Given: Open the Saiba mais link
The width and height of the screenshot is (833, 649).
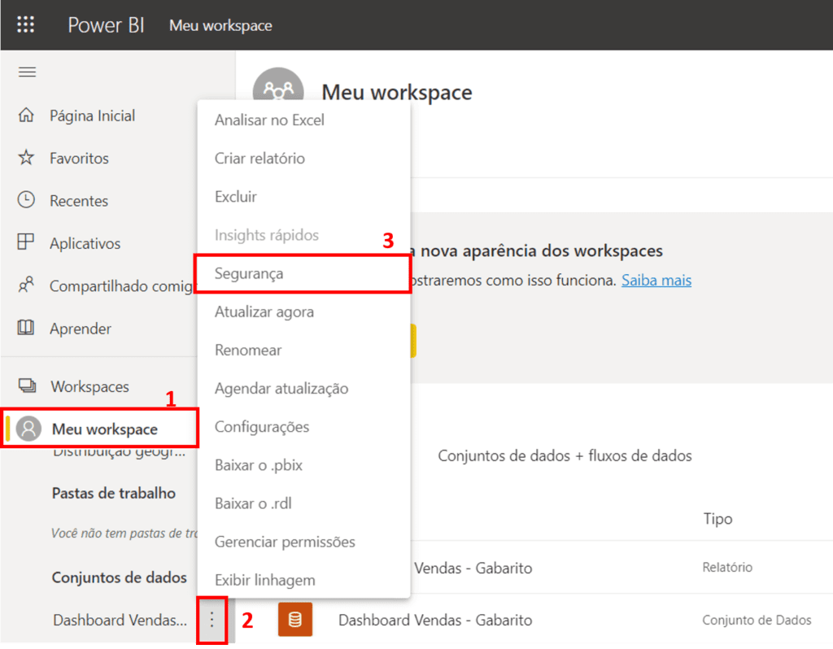Looking at the screenshot, I should (656, 280).
